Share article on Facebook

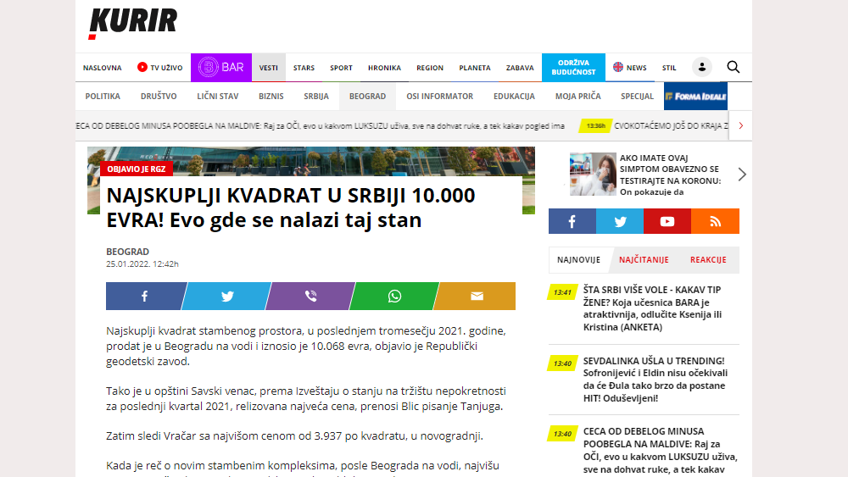click(x=144, y=296)
